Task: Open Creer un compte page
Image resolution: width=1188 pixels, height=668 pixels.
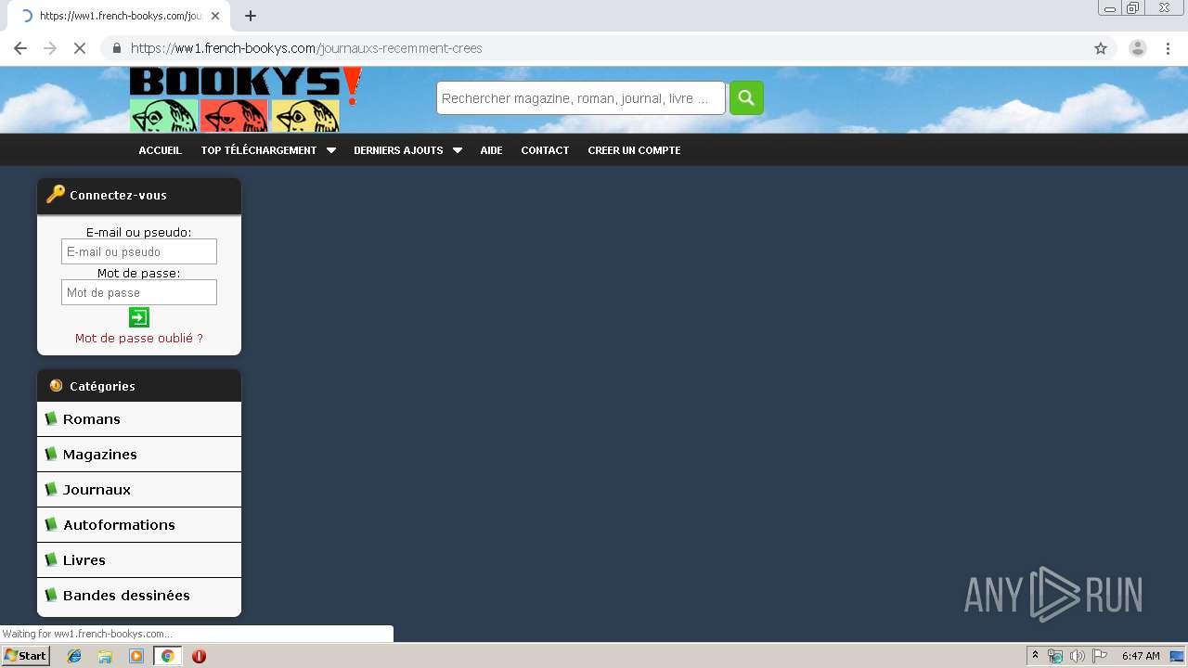Action: click(634, 150)
